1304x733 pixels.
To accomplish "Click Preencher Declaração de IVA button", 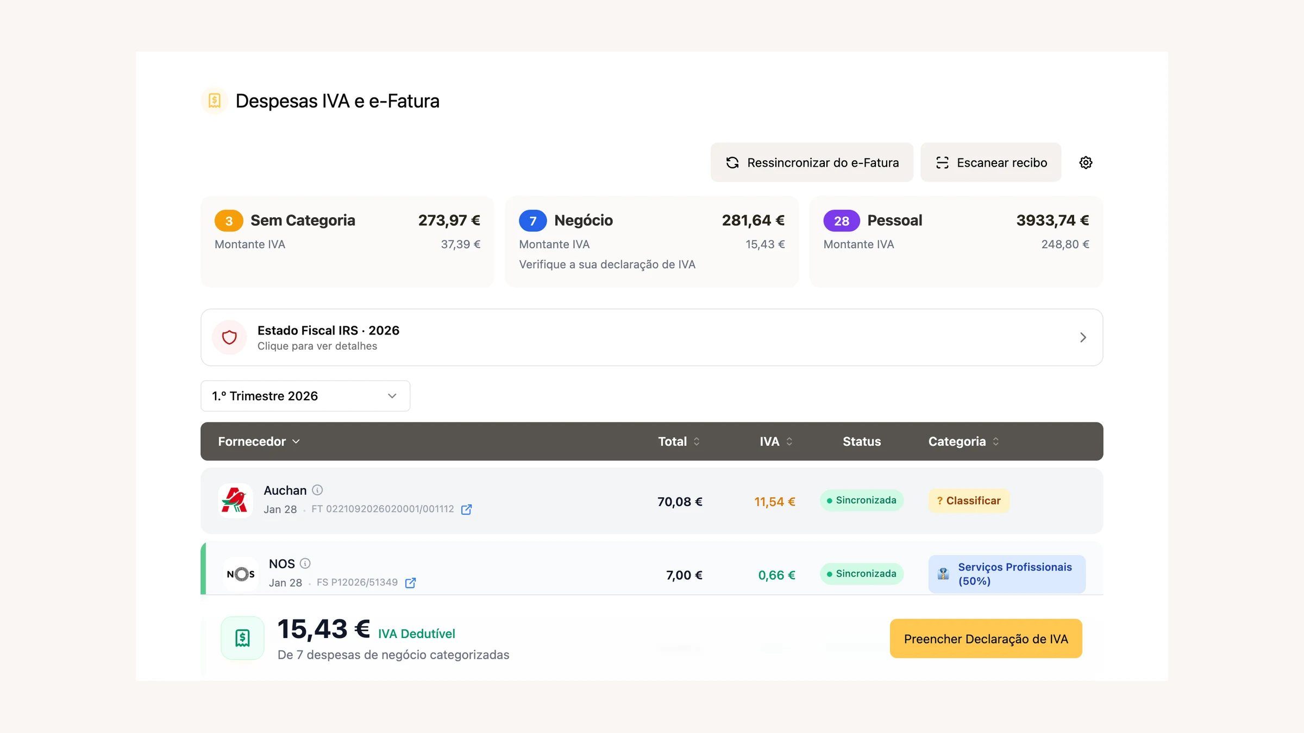I will tap(986, 639).
